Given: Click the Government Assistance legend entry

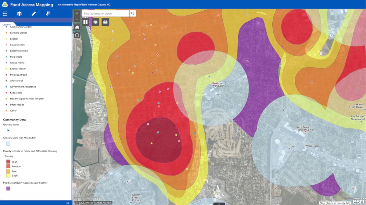Looking at the screenshot, I should 23,87.
